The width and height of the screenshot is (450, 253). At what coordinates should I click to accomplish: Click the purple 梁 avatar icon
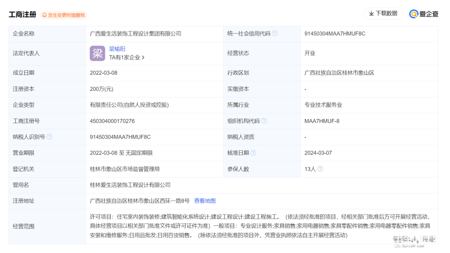[97, 53]
